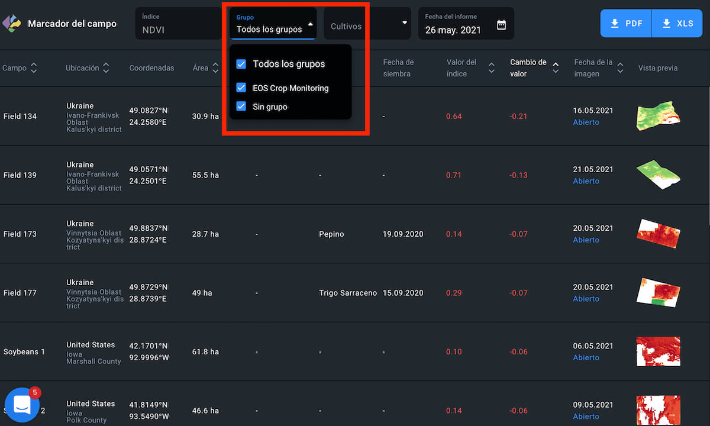
Task: Export the report as XLS
Action: (x=677, y=24)
